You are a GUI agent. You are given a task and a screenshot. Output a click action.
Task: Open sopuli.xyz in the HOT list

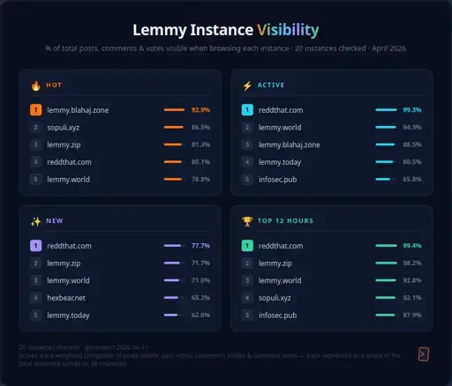coord(64,128)
